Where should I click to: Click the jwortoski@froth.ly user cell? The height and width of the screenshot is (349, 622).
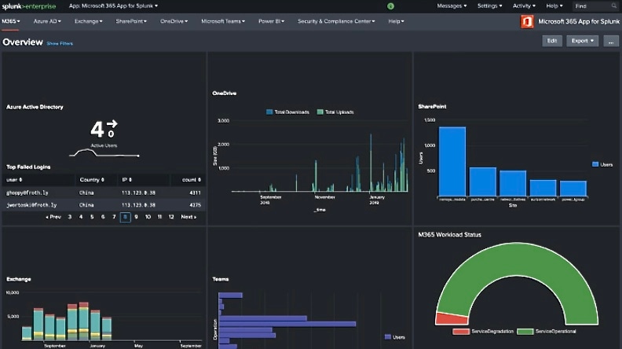pyautogui.click(x=31, y=205)
